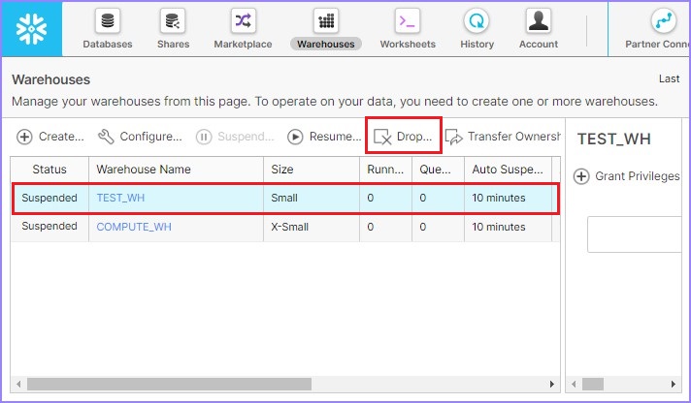Open the Shares page
This screenshot has width=691, height=403.
click(x=173, y=29)
